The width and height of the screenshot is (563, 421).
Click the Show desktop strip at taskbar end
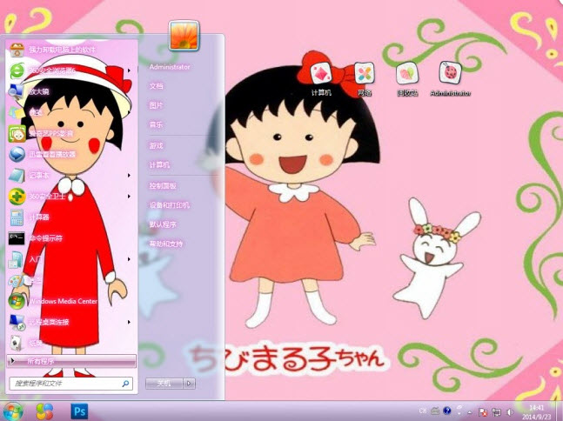[559, 411]
